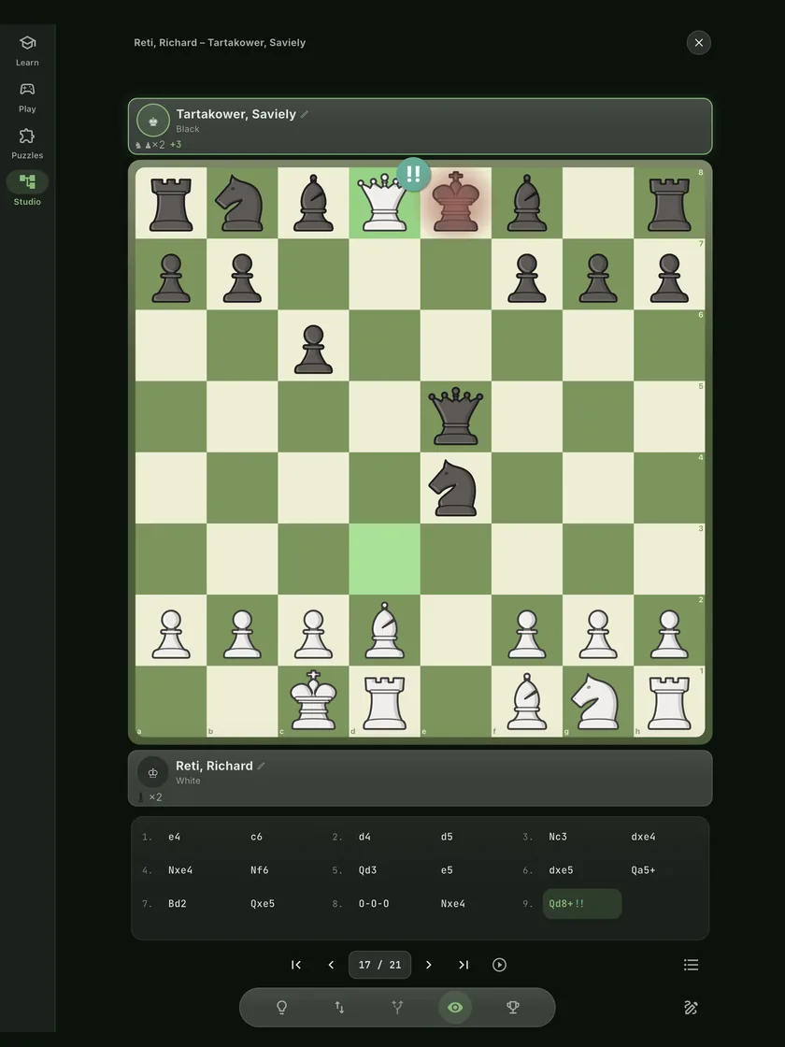Click Black player avatar icon
Viewport: 785px width, 1047px height.
click(x=153, y=121)
